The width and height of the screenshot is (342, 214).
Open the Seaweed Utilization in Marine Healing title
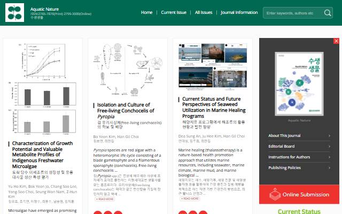click(214, 107)
